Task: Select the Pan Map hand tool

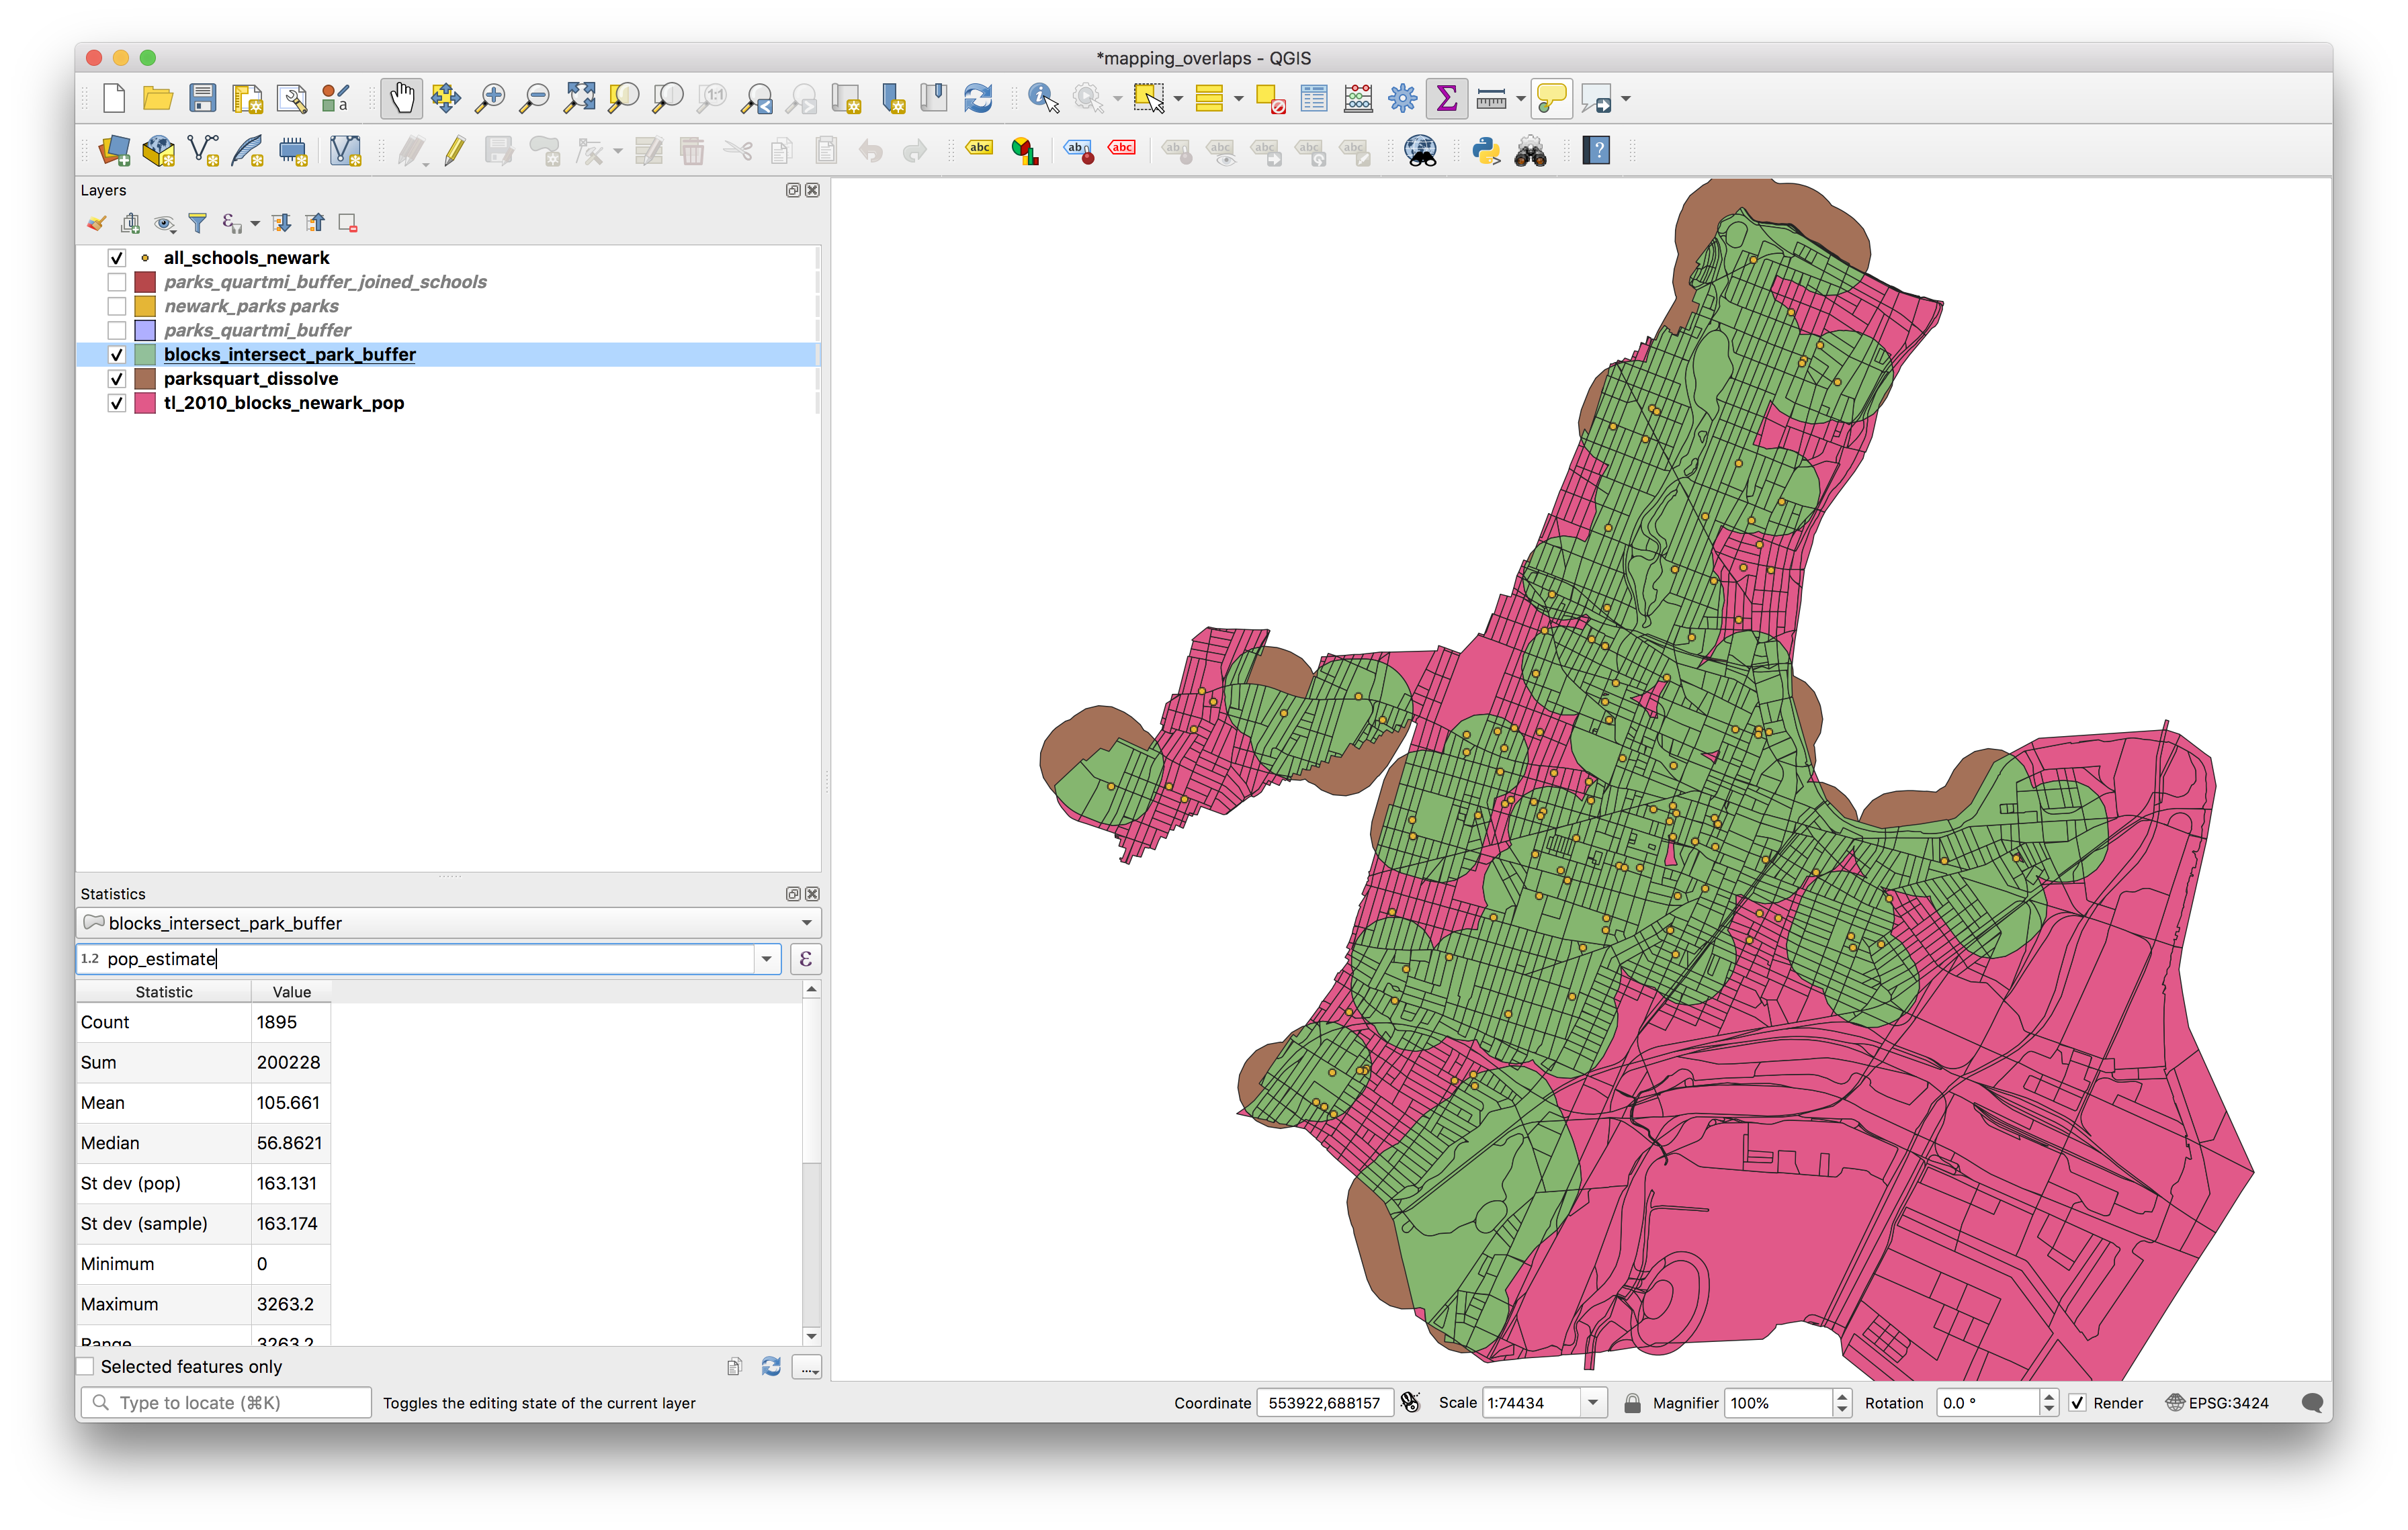Action: (401, 98)
